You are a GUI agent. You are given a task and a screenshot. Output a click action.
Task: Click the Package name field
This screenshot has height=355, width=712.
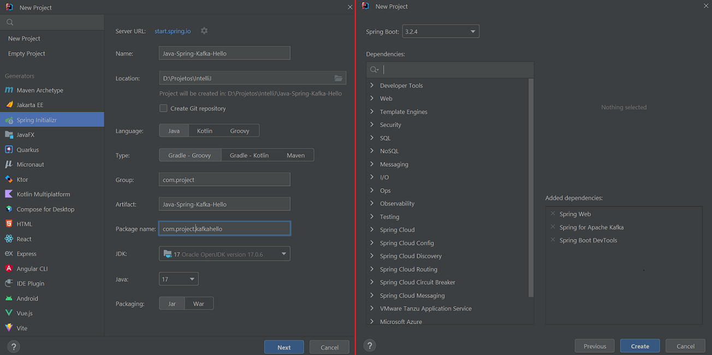pyautogui.click(x=224, y=229)
